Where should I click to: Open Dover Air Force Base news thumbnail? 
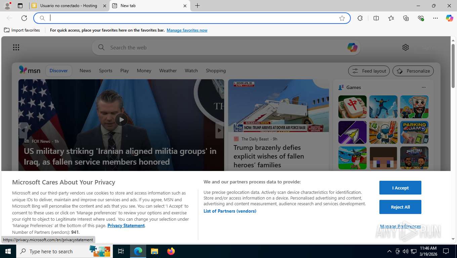[x=279, y=106]
